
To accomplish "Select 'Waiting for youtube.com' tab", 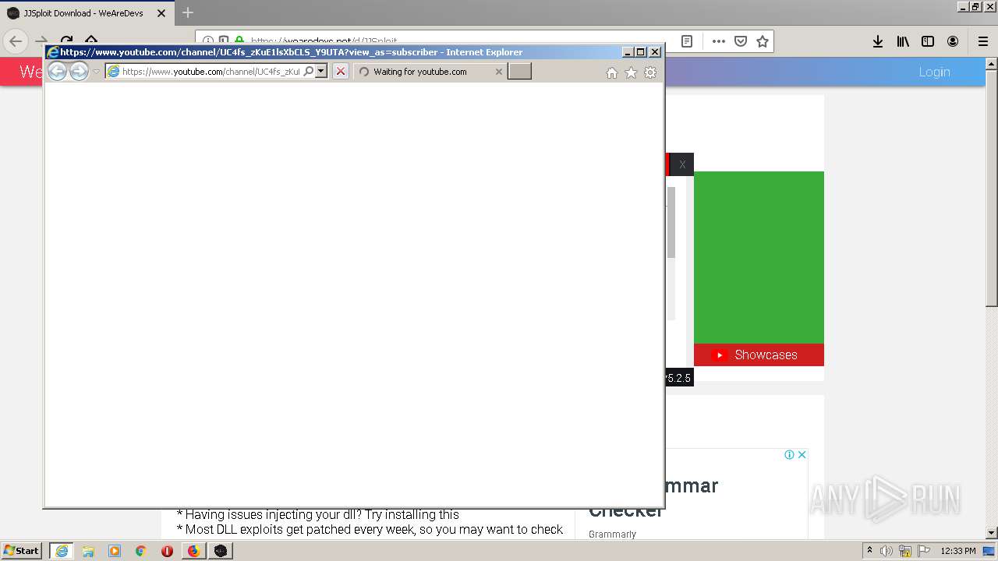I will [x=430, y=72].
